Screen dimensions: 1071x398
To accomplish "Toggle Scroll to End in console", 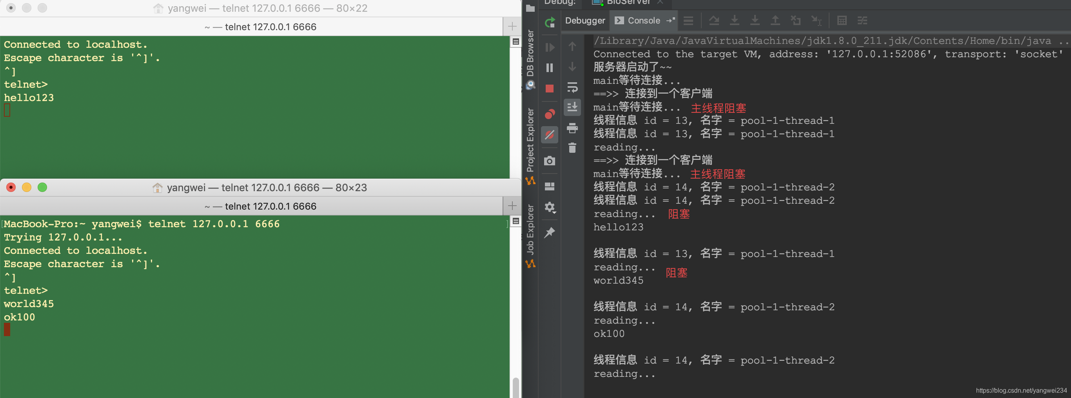I will pos(572,107).
